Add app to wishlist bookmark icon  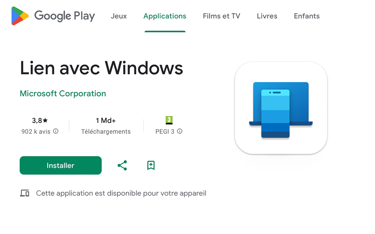[x=151, y=165]
